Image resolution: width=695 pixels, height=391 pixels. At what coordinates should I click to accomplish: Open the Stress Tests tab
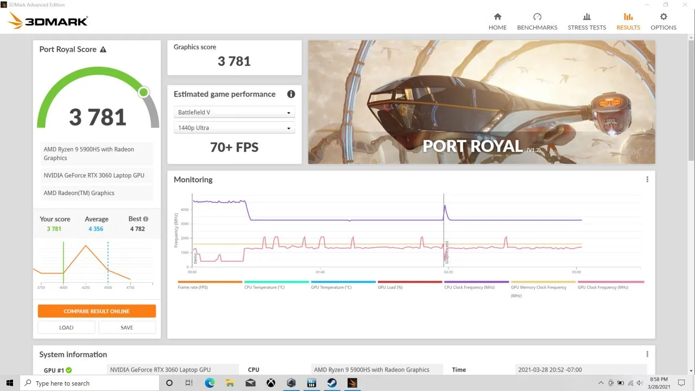click(x=586, y=22)
